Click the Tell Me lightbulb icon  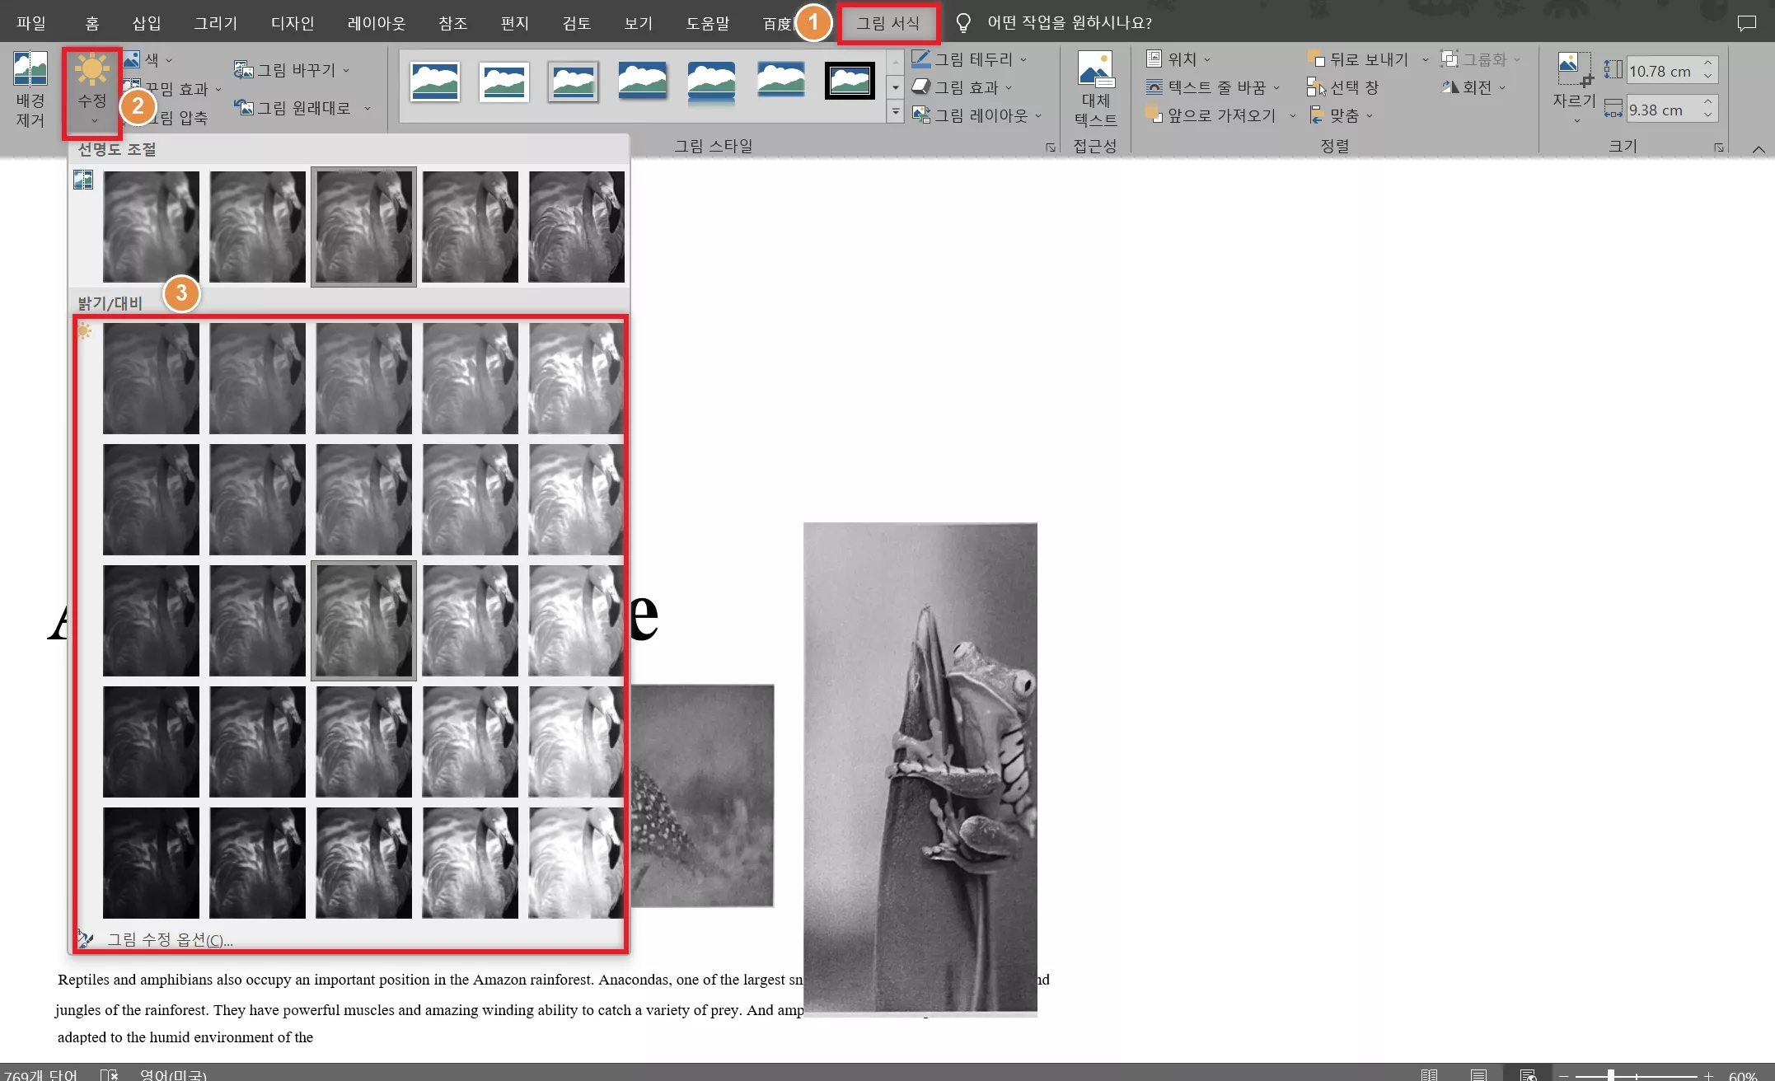pos(962,23)
